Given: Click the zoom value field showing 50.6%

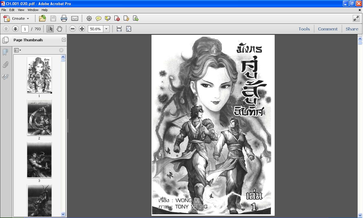Looking at the screenshot, I should click(96, 29).
